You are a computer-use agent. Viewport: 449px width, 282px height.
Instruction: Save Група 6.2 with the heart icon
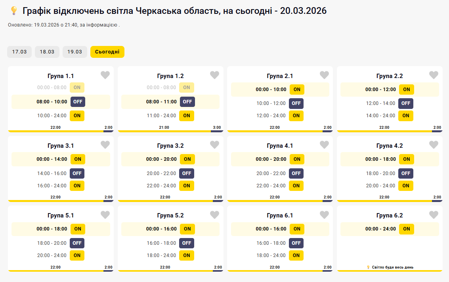[x=434, y=215]
